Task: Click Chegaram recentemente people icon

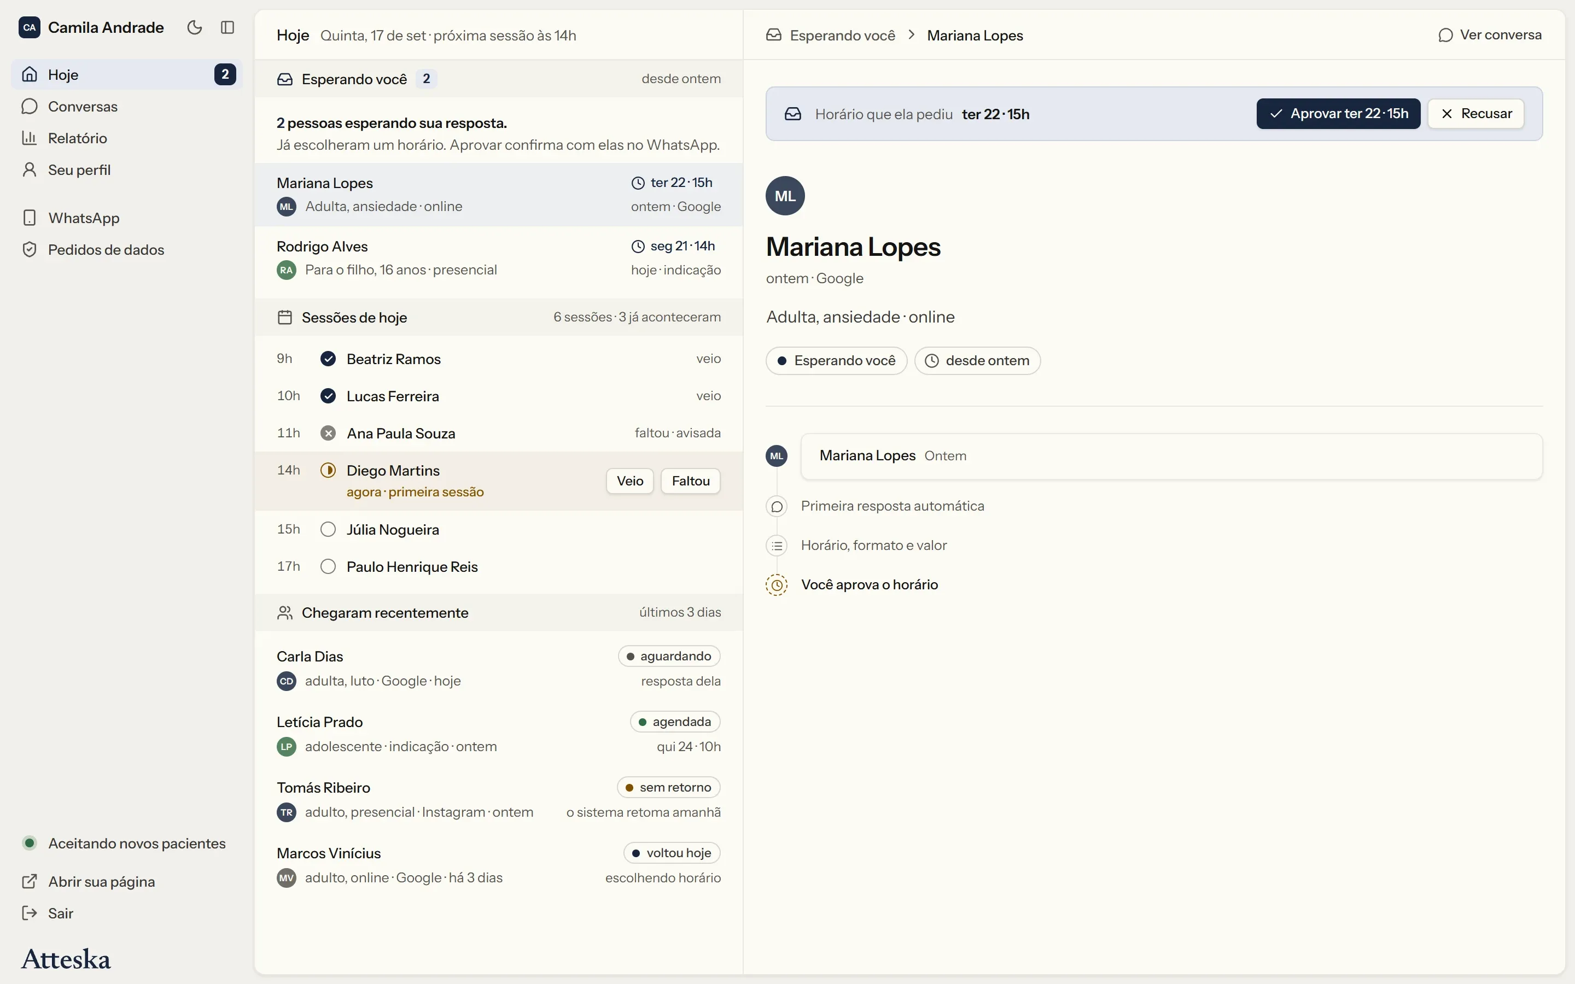Action: coord(284,612)
